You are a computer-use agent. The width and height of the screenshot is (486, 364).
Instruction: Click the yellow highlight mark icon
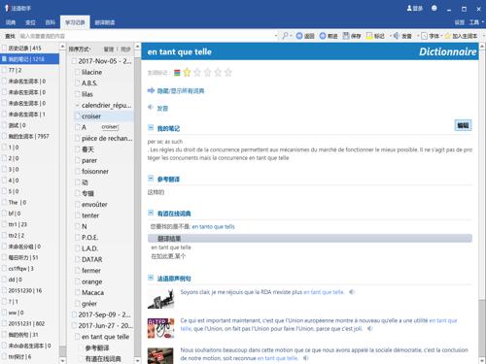coord(369,36)
